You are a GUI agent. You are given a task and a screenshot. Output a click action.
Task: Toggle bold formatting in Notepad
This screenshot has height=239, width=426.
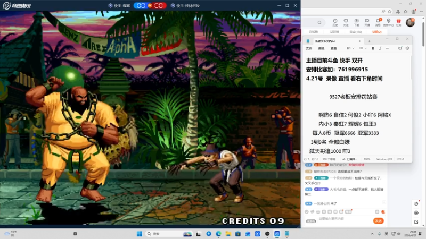tap(373, 48)
